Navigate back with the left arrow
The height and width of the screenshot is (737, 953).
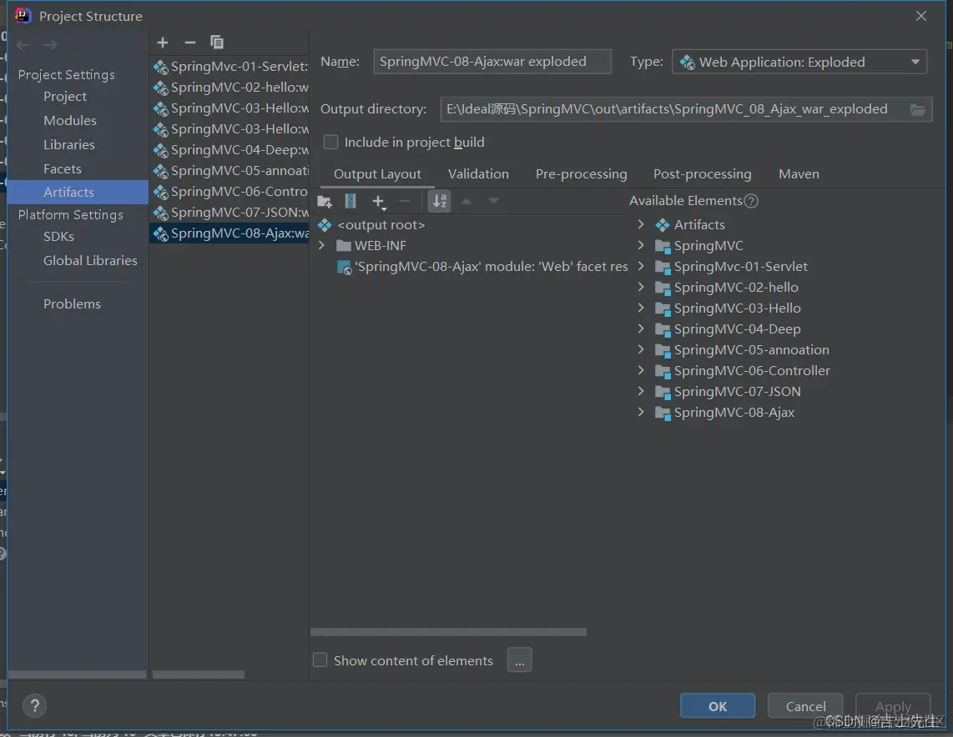(x=23, y=45)
